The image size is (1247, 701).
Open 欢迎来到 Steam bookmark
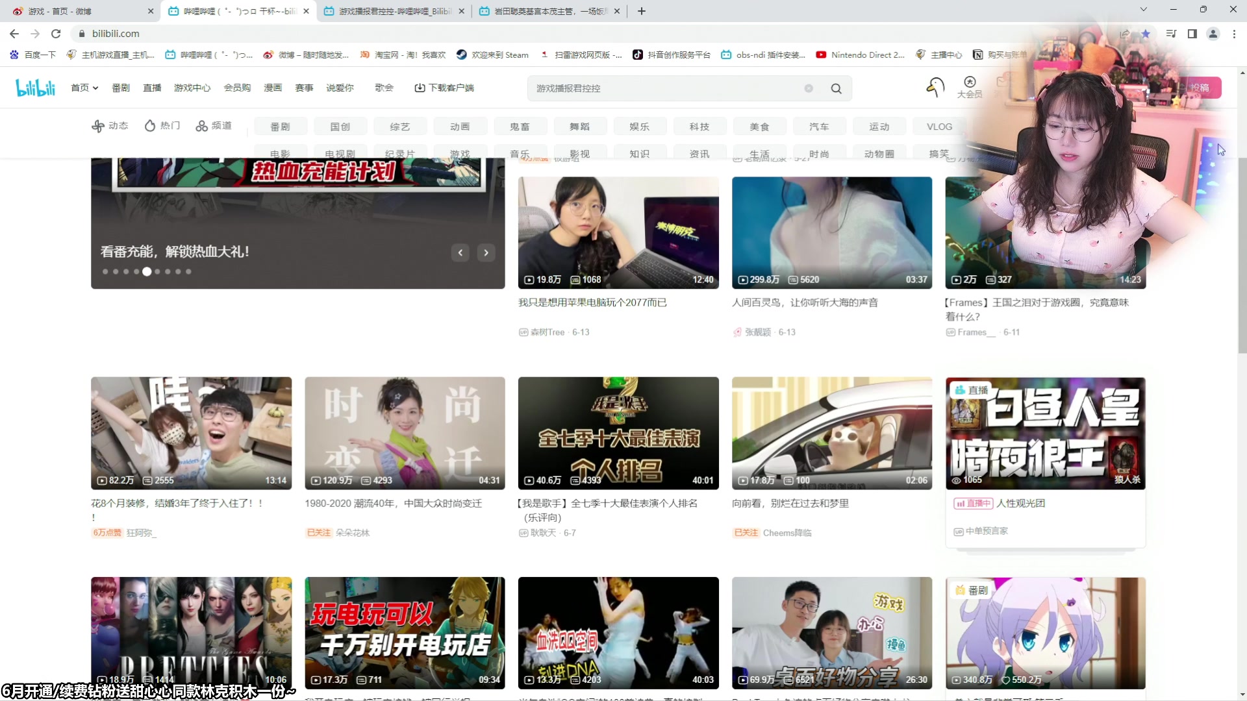pyautogui.click(x=492, y=55)
